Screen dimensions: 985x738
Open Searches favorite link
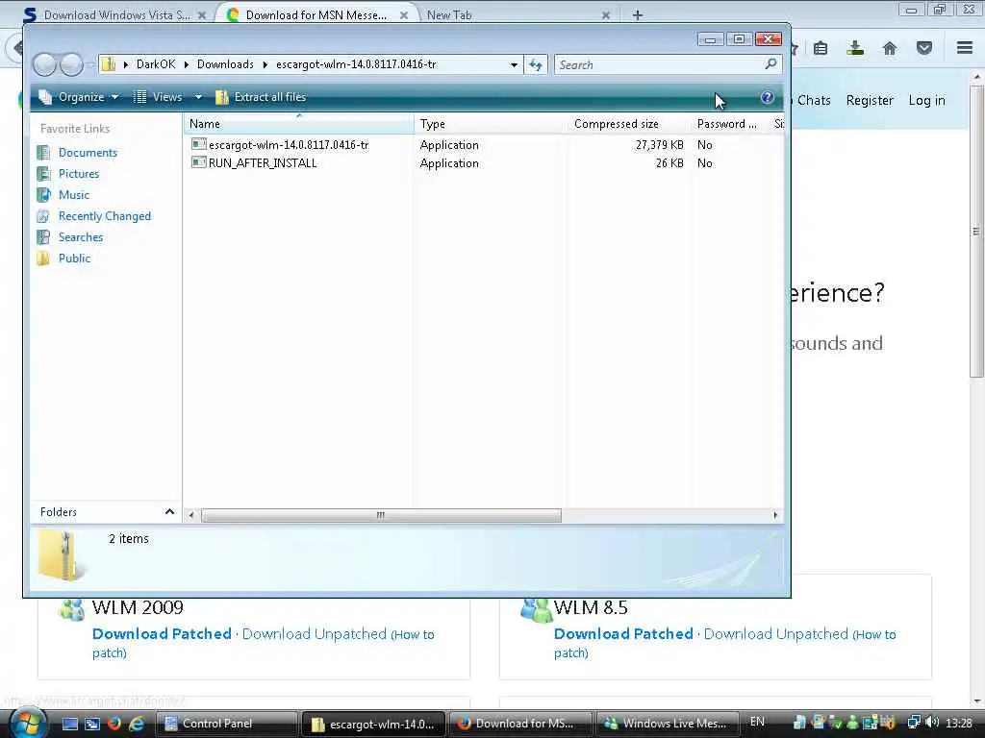pos(81,237)
